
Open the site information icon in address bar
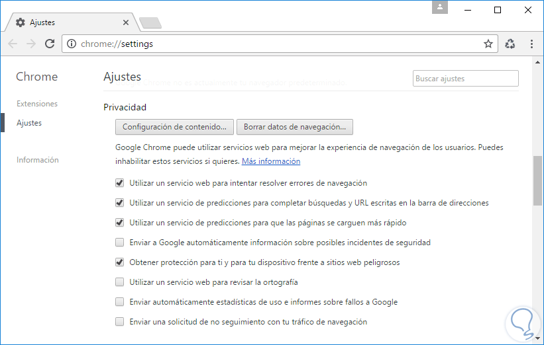[x=72, y=44]
